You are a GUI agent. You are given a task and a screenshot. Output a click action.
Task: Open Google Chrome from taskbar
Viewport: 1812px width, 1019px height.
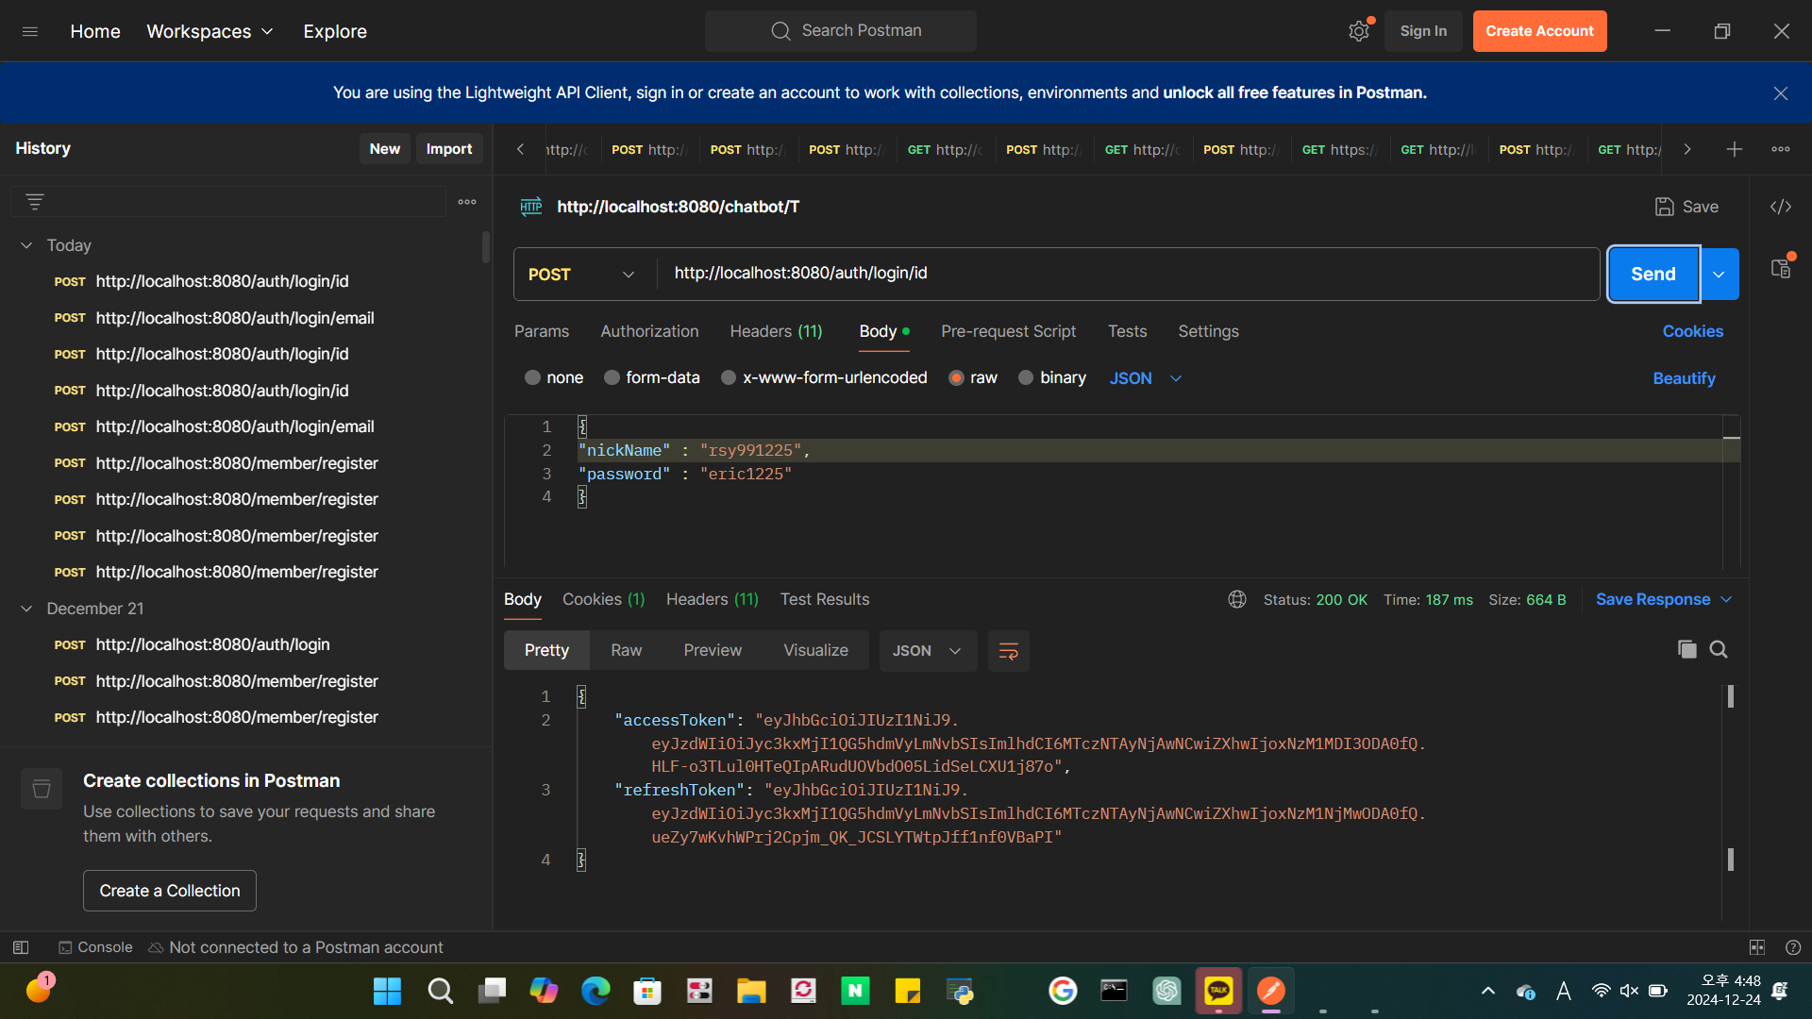[x=1063, y=991]
